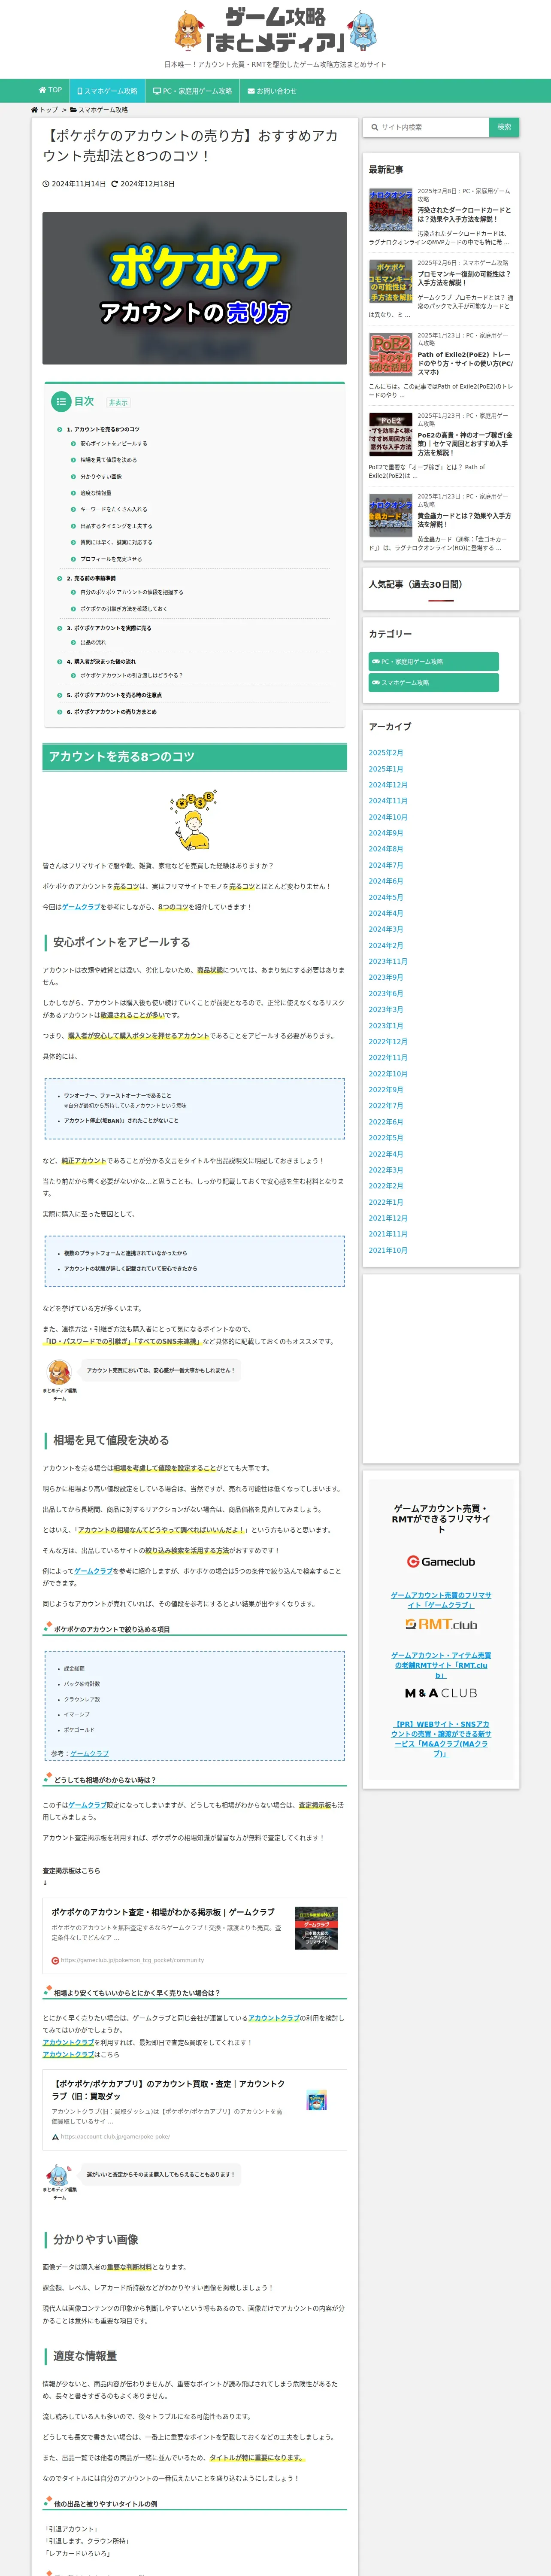
Task: Jump to 出品の流れ in contents
Action: [93, 643]
